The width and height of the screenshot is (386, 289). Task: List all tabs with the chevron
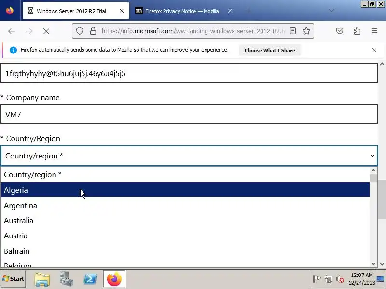click(x=331, y=11)
